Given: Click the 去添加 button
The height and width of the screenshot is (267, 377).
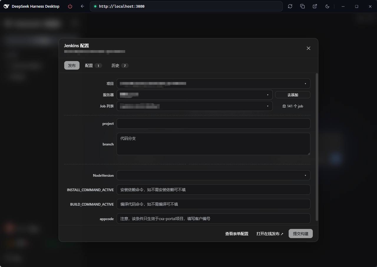Looking at the screenshot, I should click(293, 95).
